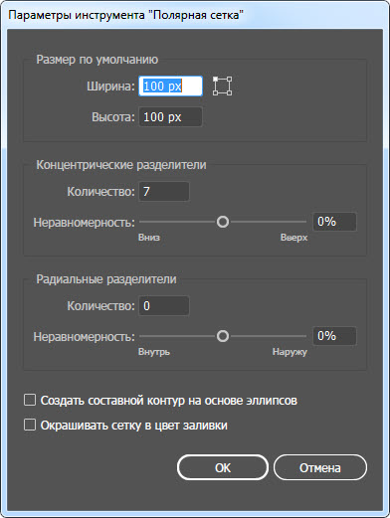
Task: Click the Высота height input field
Action: (x=170, y=117)
